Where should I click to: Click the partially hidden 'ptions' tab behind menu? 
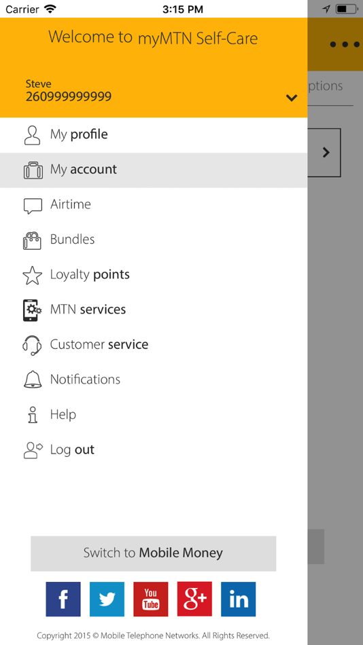coord(326,86)
